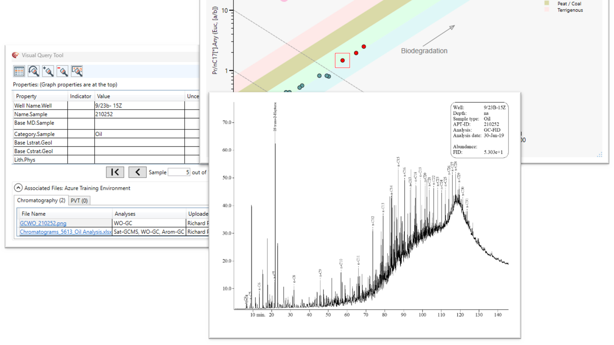The height and width of the screenshot is (345, 614).
Task: Click the Peat / Coal legend label
Action: coord(569,4)
